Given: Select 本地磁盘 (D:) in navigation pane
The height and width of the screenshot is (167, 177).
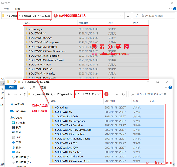Looking at the screenshot, I should (x=21, y=162).
